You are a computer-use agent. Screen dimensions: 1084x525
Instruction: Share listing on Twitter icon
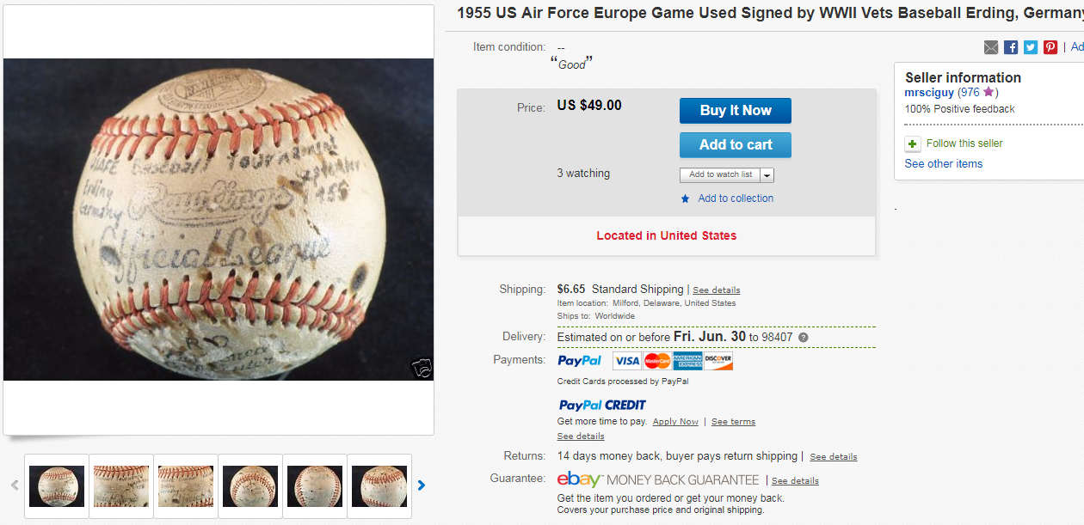[x=1031, y=47]
